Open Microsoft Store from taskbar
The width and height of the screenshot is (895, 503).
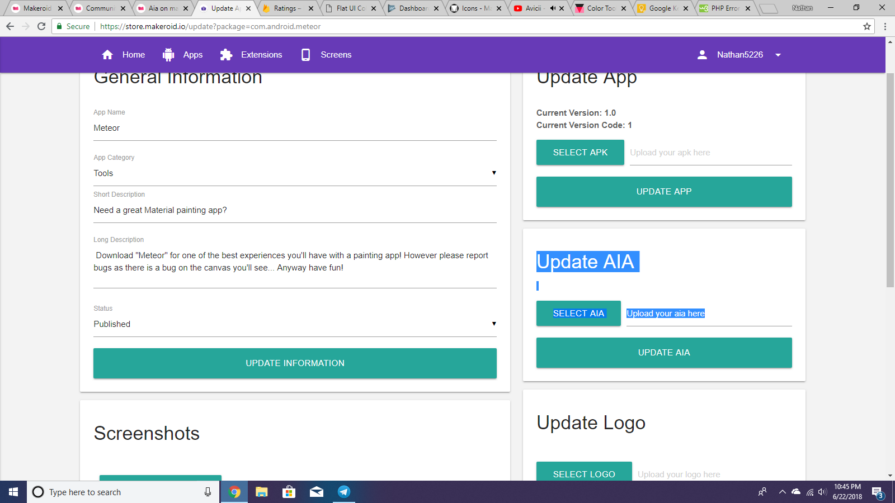[289, 492]
